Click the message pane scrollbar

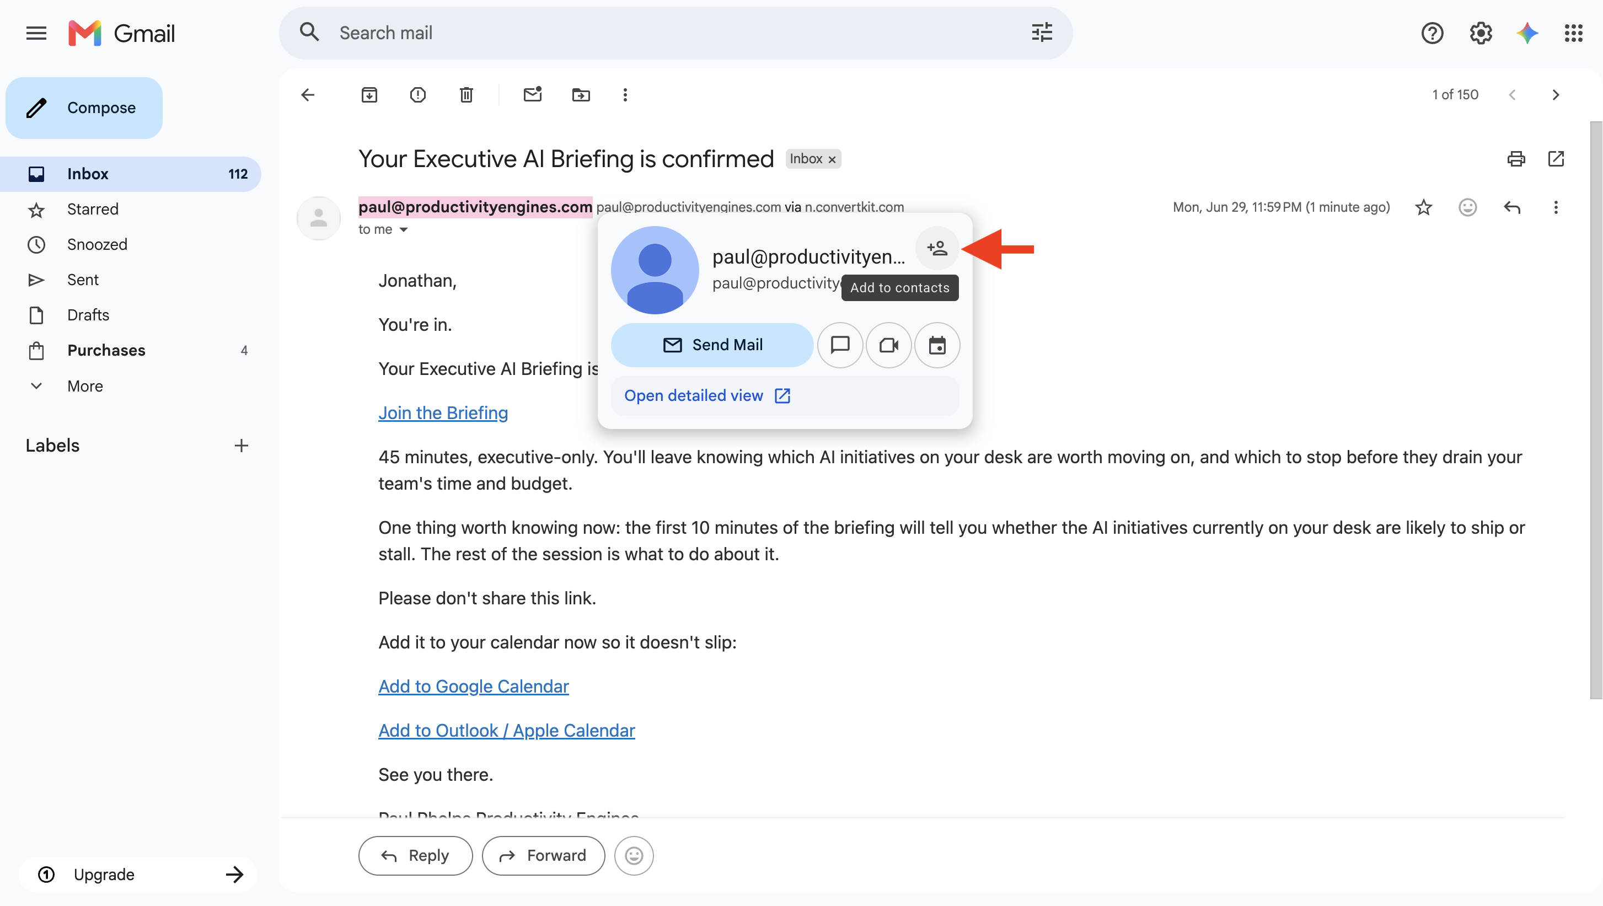pyautogui.click(x=1595, y=411)
